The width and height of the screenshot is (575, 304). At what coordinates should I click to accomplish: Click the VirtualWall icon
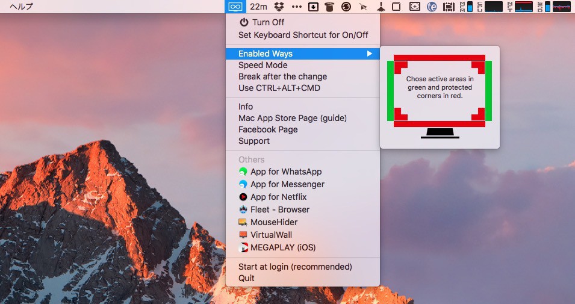coord(243,235)
